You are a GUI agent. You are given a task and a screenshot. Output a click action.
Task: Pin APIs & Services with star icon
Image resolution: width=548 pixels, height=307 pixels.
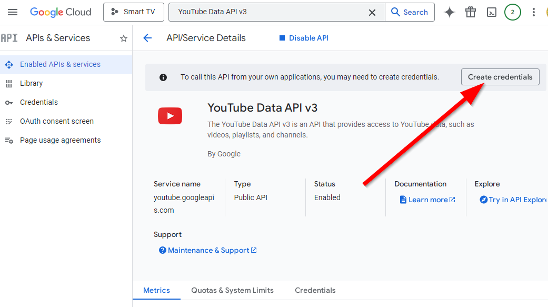(x=124, y=38)
